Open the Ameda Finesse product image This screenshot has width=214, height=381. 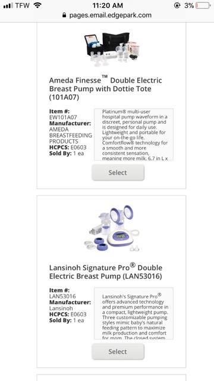[112, 49]
